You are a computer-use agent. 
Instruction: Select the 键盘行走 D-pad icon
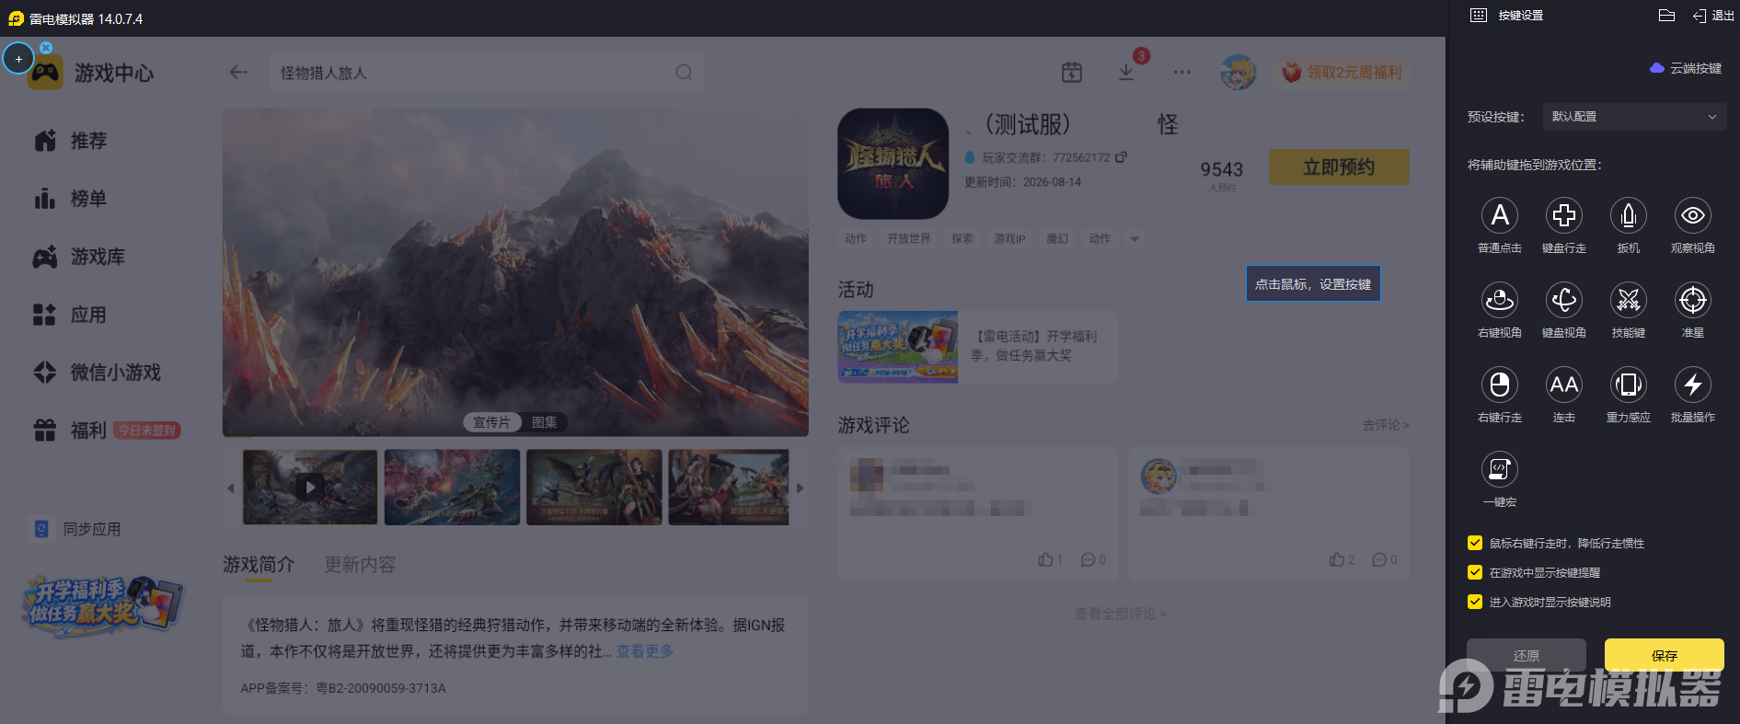tap(1563, 215)
